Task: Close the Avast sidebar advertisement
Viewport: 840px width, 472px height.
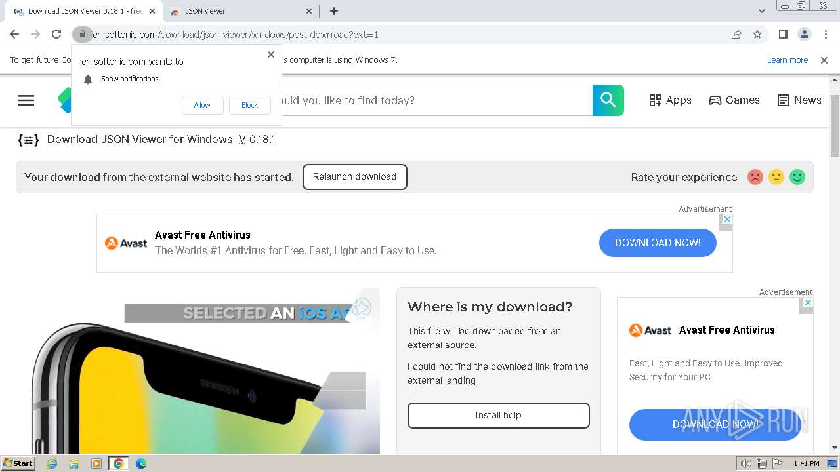Action: pyautogui.click(x=808, y=303)
